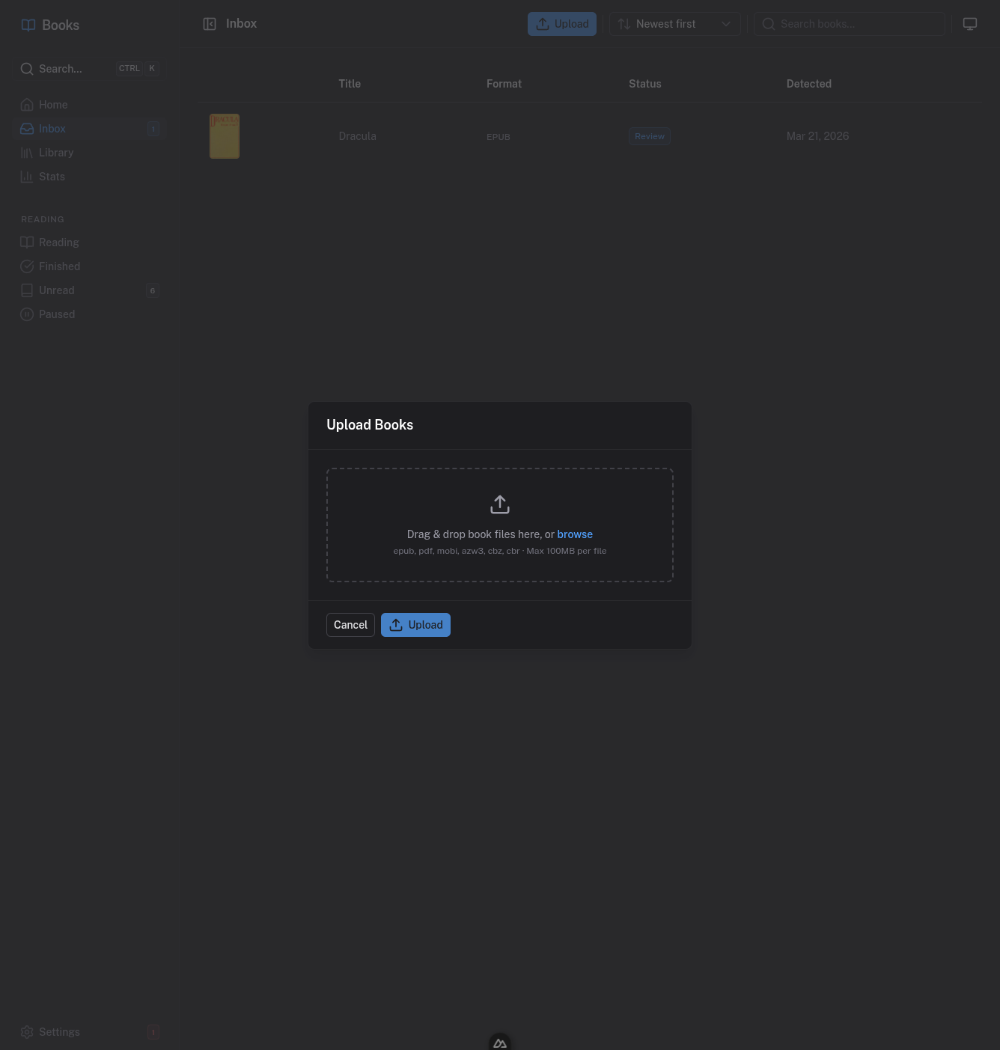Select the Home icon in the sidebar
The image size is (1000, 1050).
coord(27,104)
